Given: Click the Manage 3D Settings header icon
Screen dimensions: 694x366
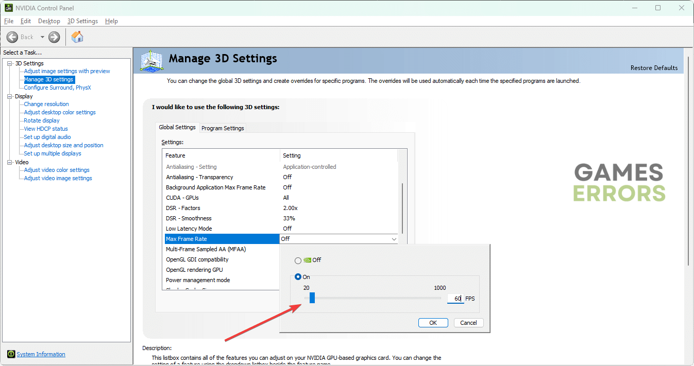Looking at the screenshot, I should coord(151,61).
